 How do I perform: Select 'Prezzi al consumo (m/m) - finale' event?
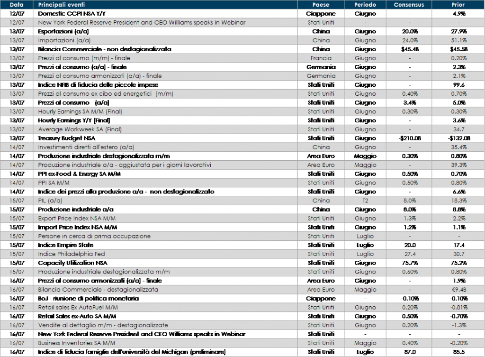84,58
